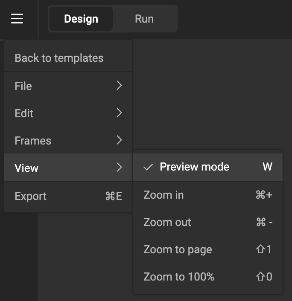
Task: Switch to the Design tab
Action: point(81,19)
